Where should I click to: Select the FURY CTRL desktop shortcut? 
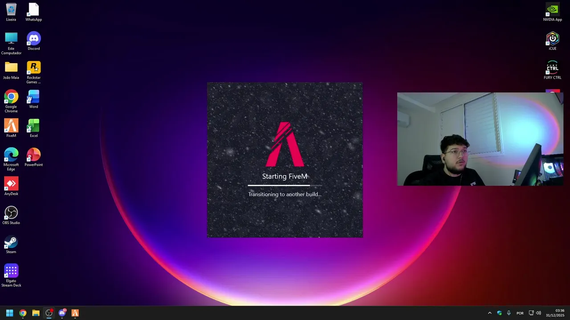553,70
